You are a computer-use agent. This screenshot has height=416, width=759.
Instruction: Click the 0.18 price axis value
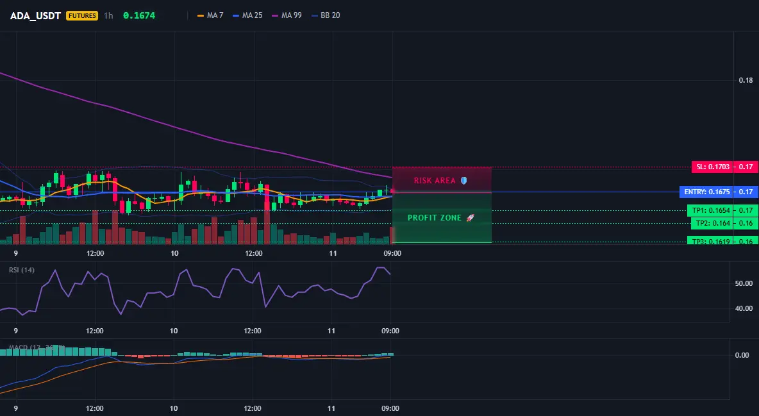(x=746, y=80)
